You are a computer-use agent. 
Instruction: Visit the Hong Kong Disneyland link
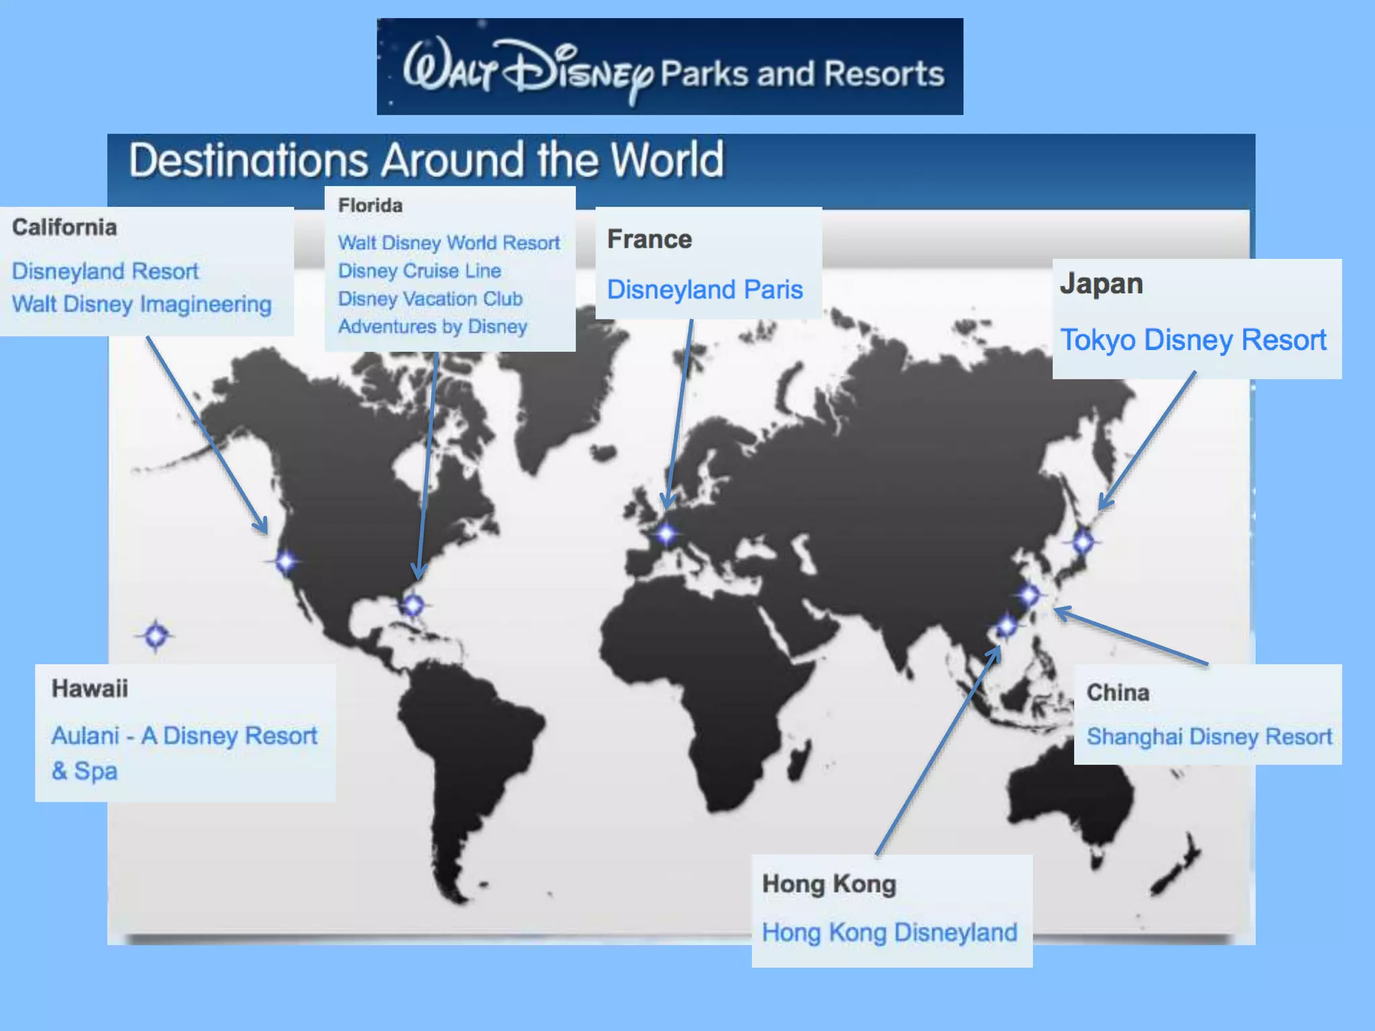click(x=890, y=932)
